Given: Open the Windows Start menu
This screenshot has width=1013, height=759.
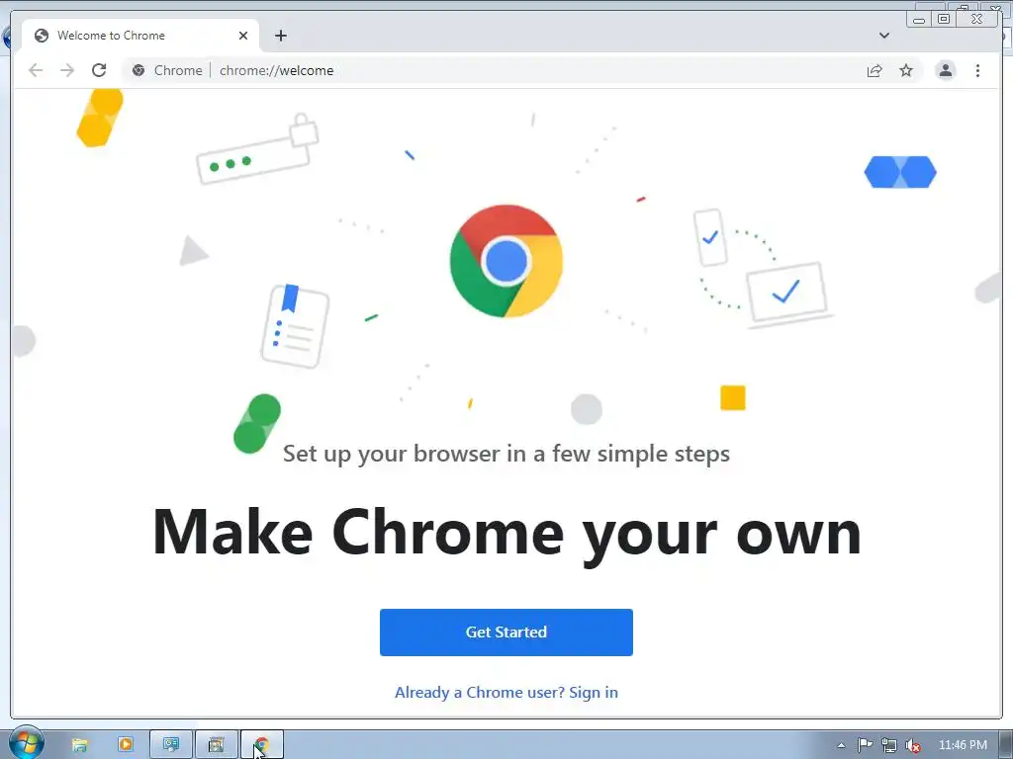Looking at the screenshot, I should pyautogui.click(x=27, y=743).
